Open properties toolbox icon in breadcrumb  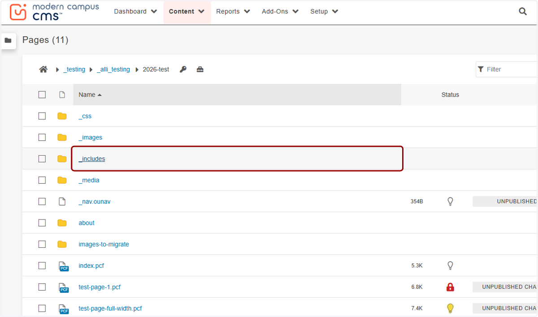[200, 69]
